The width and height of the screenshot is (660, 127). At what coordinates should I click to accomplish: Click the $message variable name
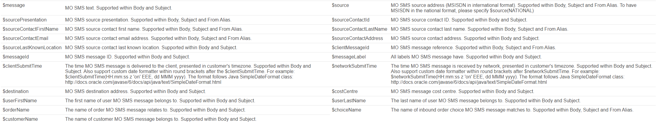pos(14,5)
